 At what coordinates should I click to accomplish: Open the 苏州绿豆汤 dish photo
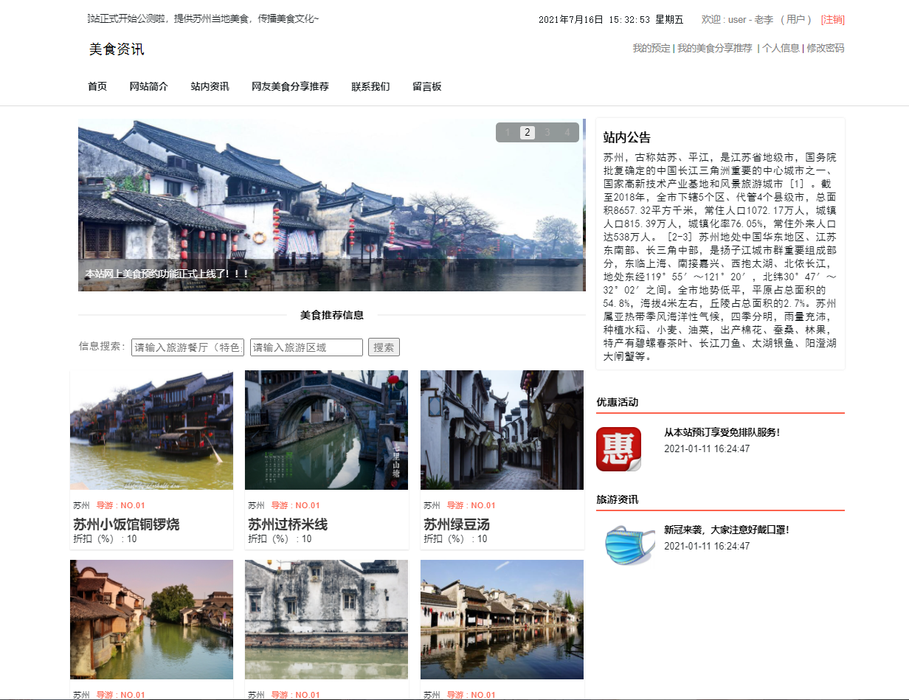502,430
